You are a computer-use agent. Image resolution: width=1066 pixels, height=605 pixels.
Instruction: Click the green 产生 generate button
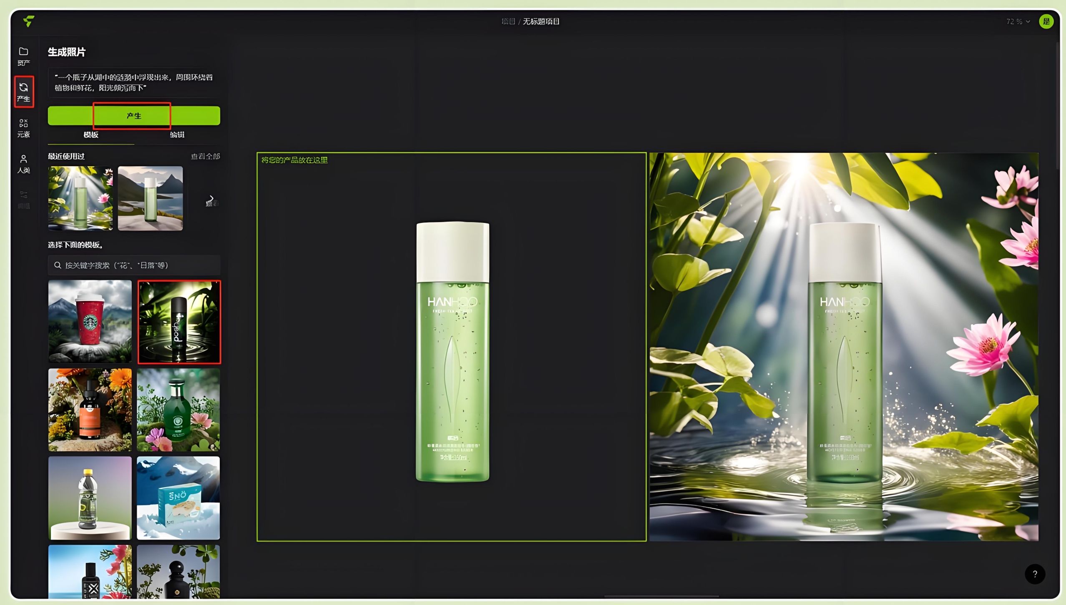[x=134, y=115]
